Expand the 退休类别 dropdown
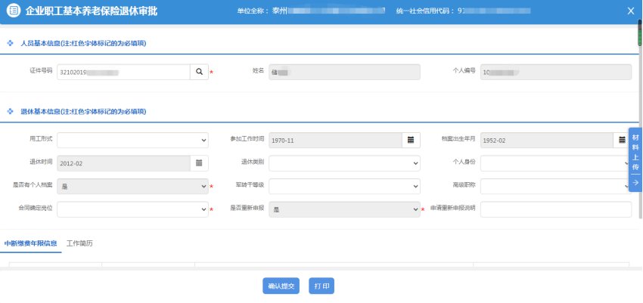 (344, 162)
